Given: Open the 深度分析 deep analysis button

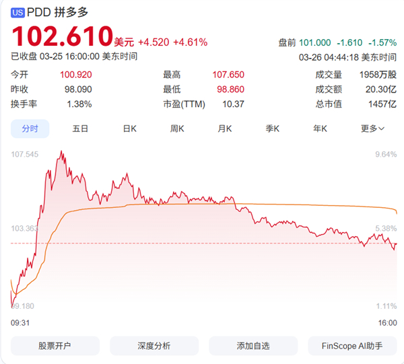Looking at the screenshot, I should tap(154, 346).
